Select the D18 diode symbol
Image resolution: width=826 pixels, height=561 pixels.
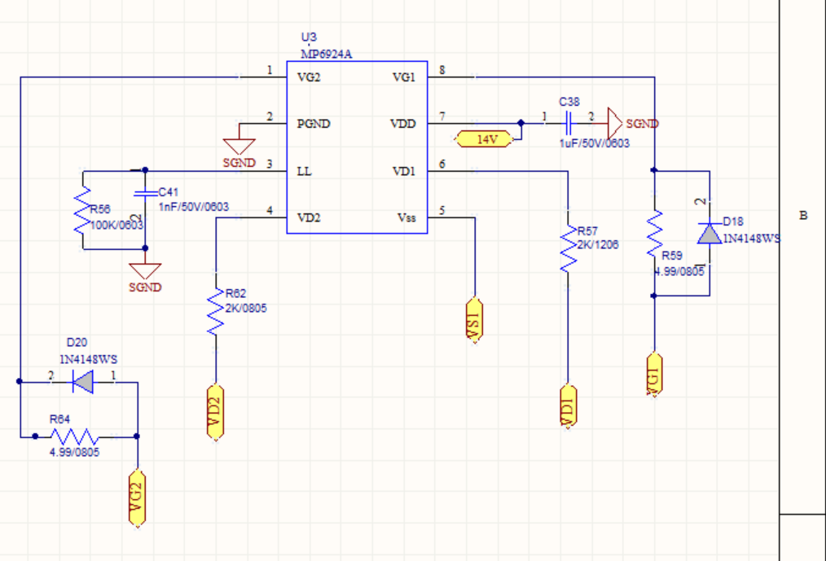[x=709, y=233]
